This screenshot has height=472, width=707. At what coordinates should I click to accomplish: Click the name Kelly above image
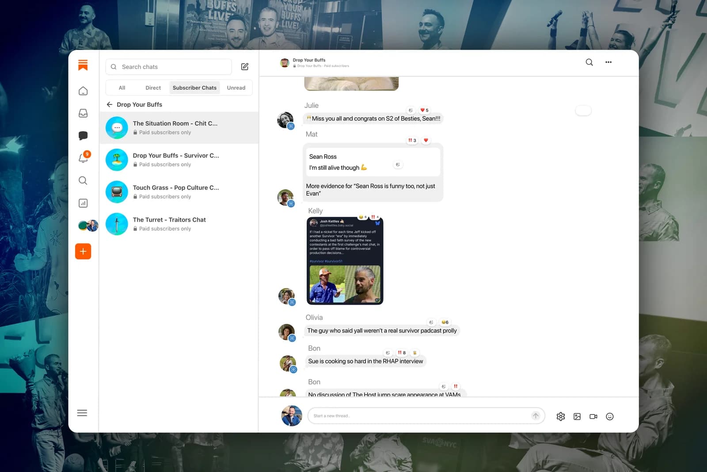coord(315,211)
